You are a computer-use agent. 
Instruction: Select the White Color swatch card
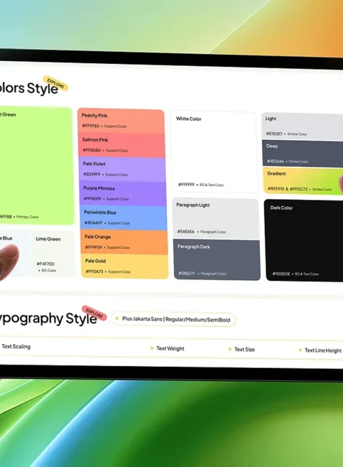[214, 152]
